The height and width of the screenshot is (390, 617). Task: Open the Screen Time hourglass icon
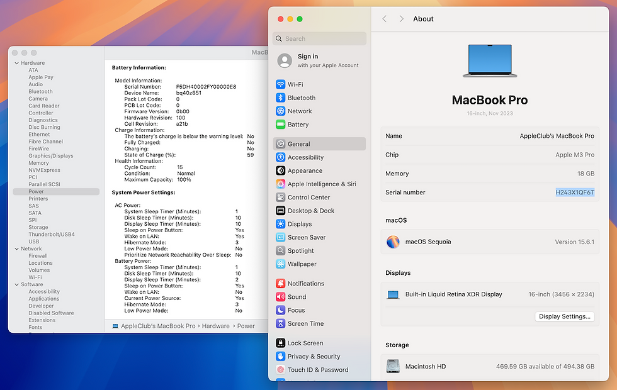pos(280,323)
